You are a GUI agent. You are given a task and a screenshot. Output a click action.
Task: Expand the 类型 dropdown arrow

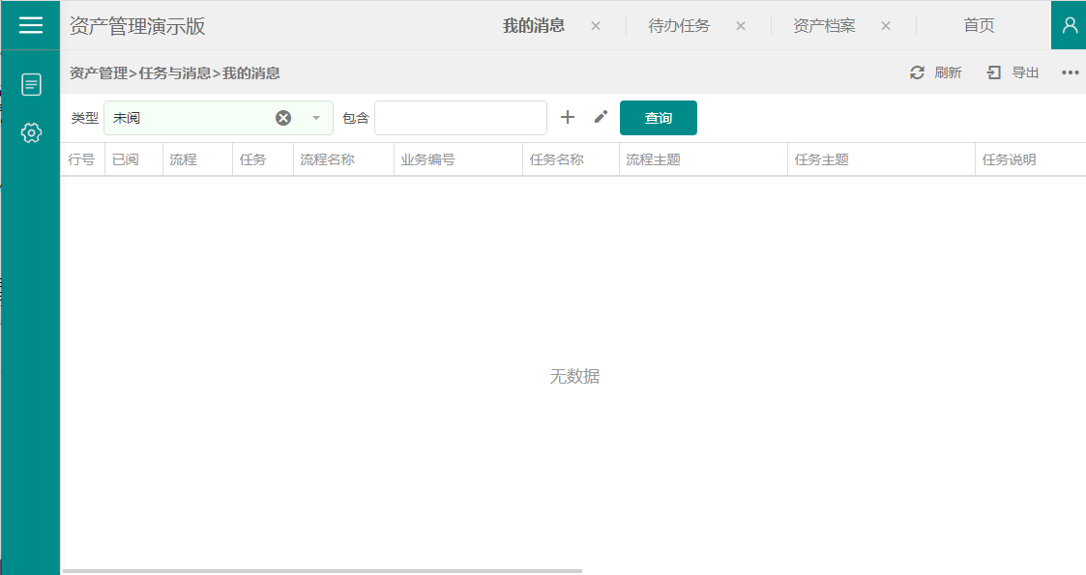pyautogui.click(x=316, y=118)
